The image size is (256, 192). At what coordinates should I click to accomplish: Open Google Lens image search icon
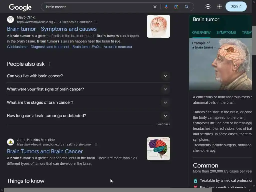tap(176, 7)
